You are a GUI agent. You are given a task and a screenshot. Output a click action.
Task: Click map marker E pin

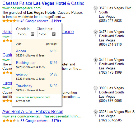[x=96, y=61]
